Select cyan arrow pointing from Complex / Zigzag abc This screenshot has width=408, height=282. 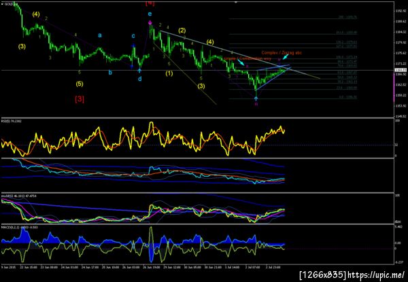pyautogui.click(x=286, y=56)
